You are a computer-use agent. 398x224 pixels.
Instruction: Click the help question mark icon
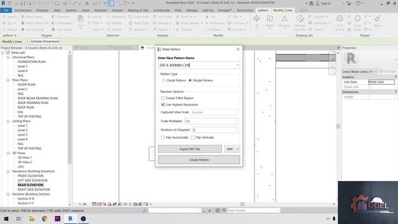coord(358,3)
